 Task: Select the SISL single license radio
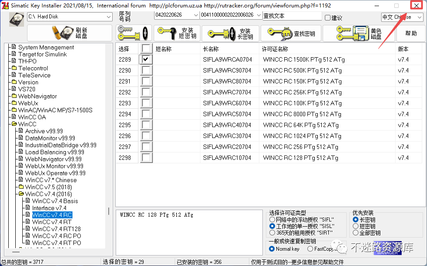[x=272, y=226]
